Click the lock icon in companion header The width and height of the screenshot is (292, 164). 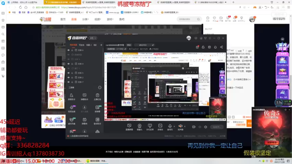pos(203,47)
